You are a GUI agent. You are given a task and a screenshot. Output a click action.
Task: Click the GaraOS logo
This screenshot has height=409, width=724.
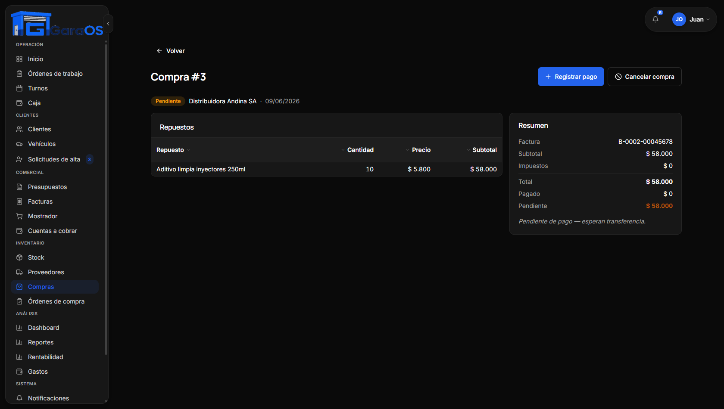(x=57, y=24)
